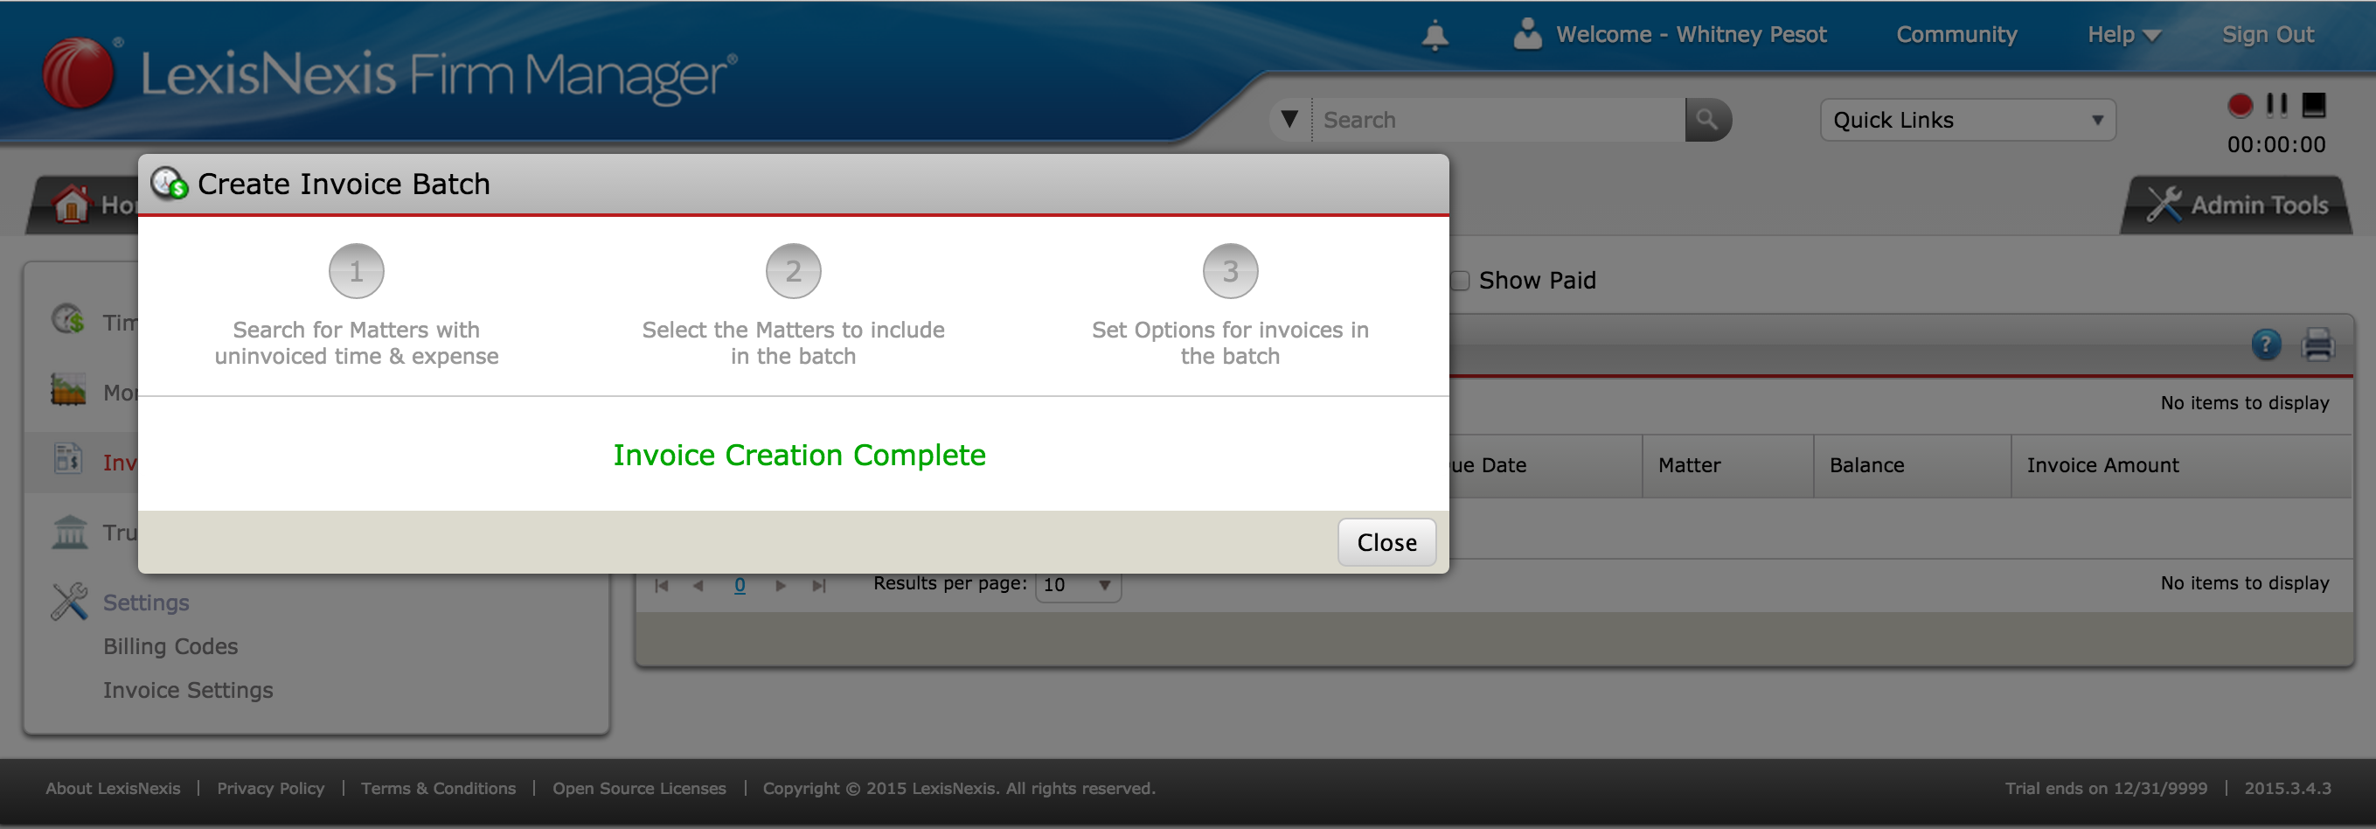Click step 3 circle in wizard
This screenshot has width=2376, height=829.
(1231, 271)
